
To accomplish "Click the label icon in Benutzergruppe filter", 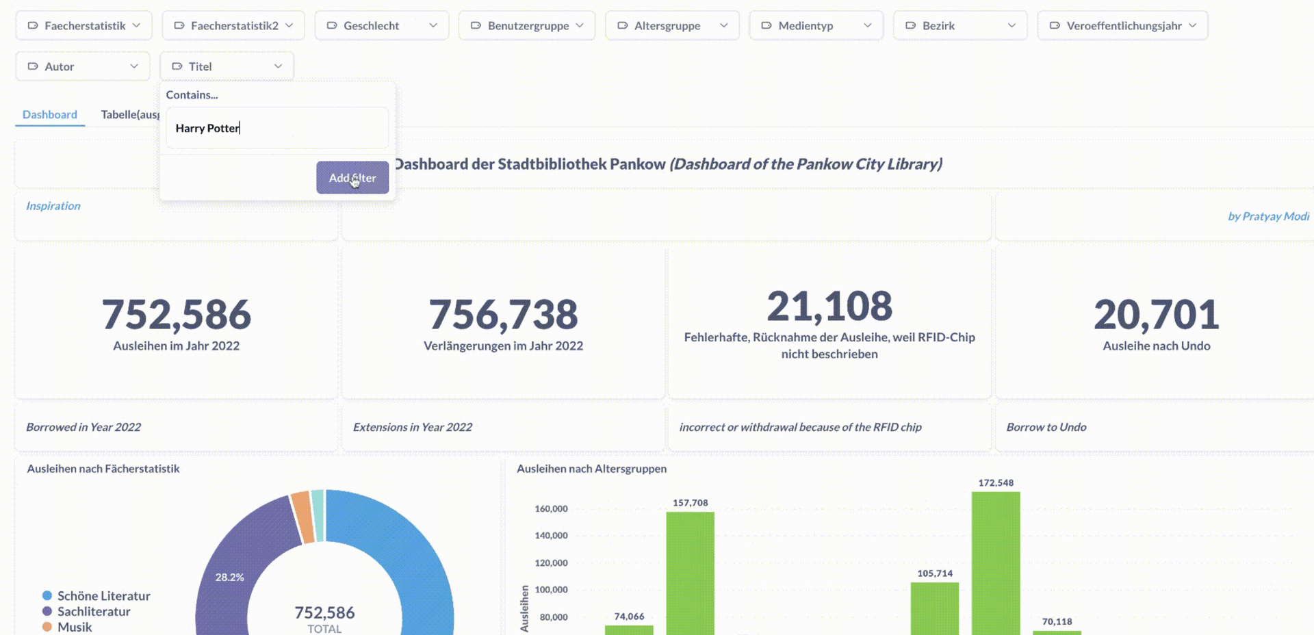I will pyautogui.click(x=476, y=25).
